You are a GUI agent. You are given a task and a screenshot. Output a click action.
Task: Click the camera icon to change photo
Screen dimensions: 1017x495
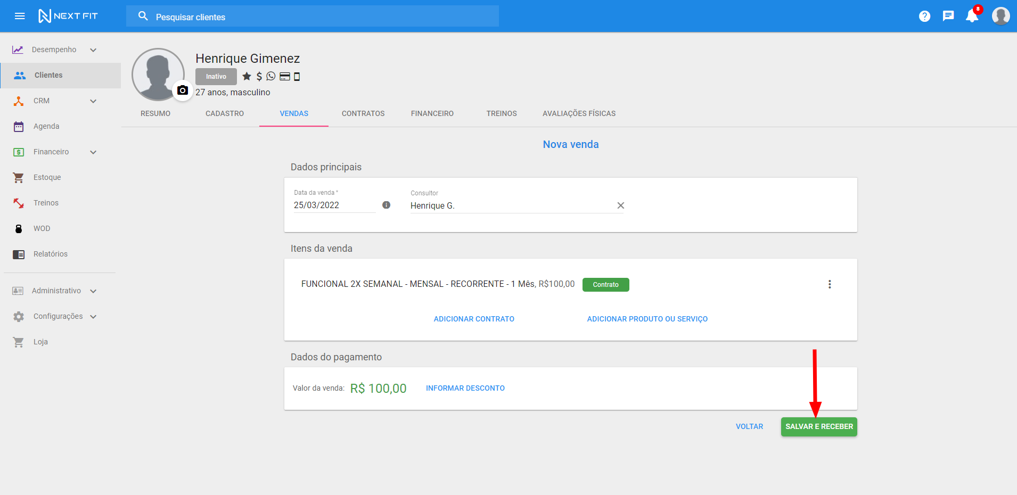pos(183,90)
